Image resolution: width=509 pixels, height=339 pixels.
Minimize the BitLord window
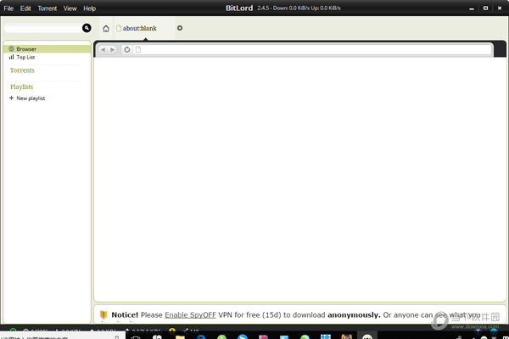click(472, 8)
